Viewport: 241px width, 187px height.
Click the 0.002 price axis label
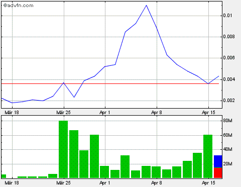229,101
